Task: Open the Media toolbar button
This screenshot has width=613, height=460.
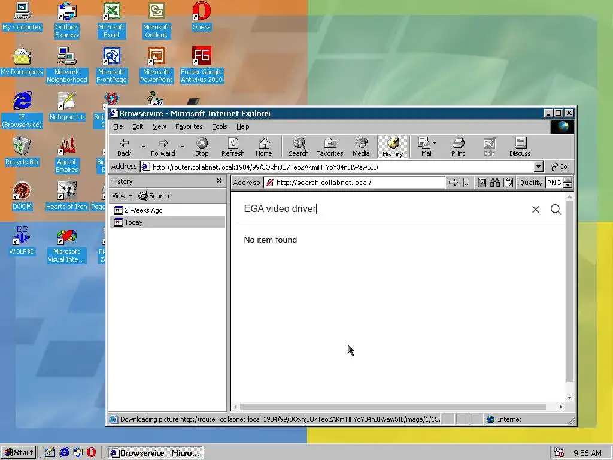Action: 361,147
